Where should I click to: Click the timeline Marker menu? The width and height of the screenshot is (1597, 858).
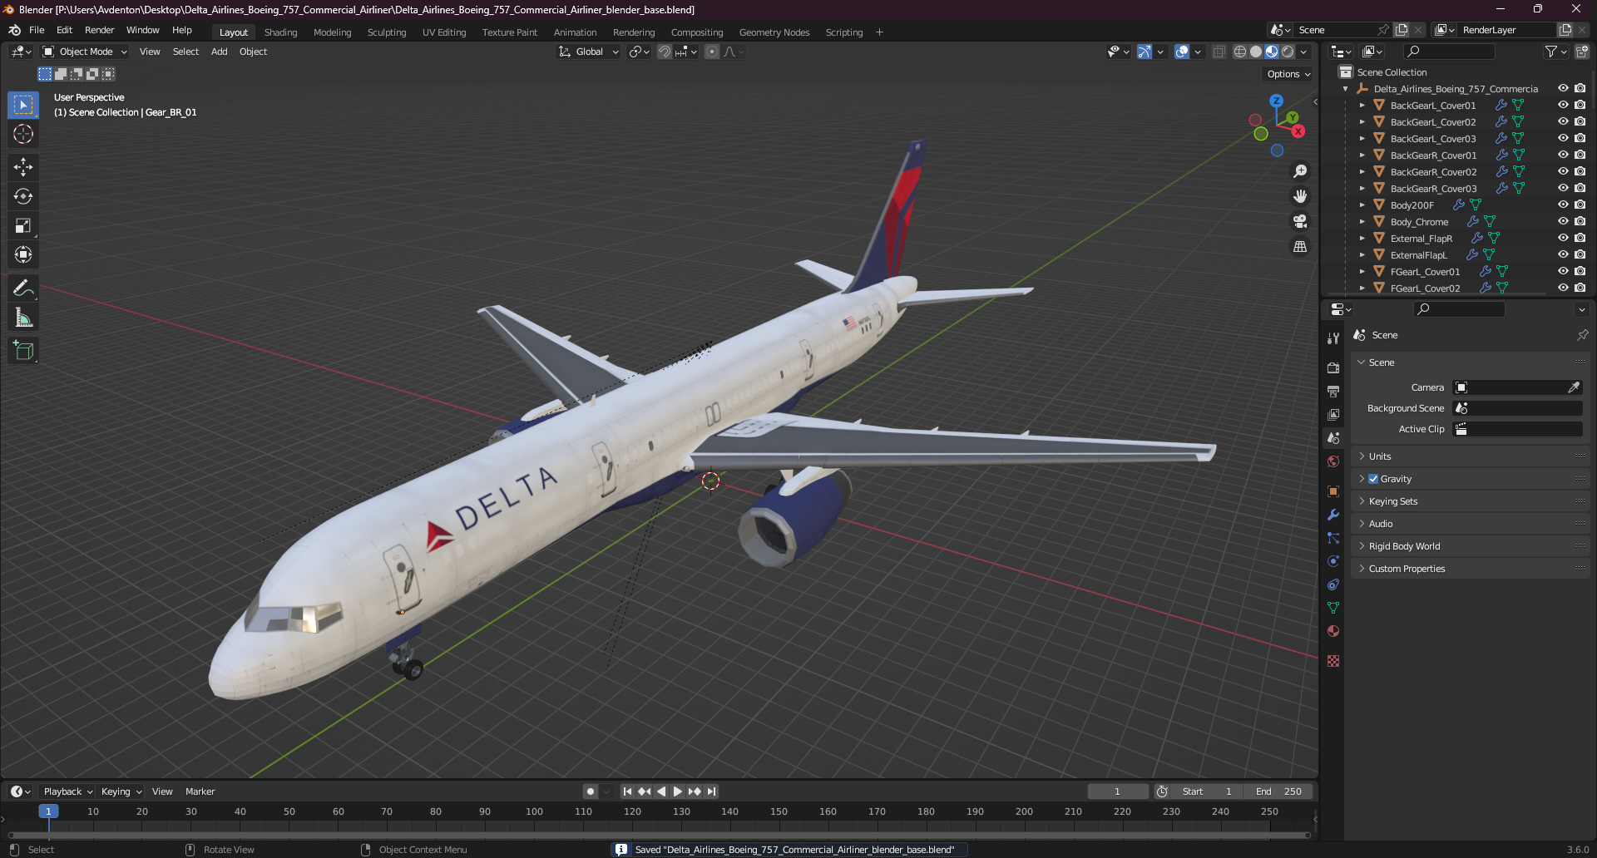tap(200, 791)
